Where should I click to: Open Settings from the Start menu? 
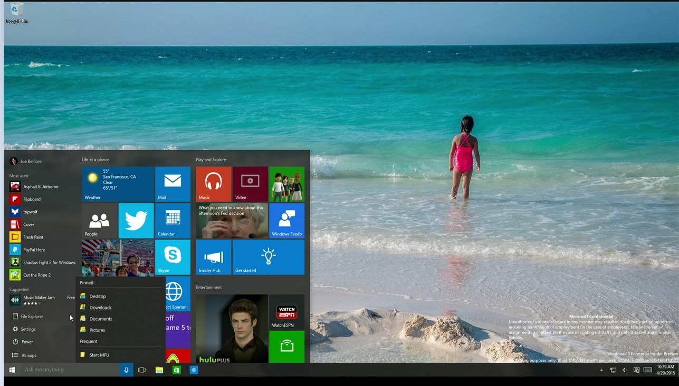coord(28,329)
